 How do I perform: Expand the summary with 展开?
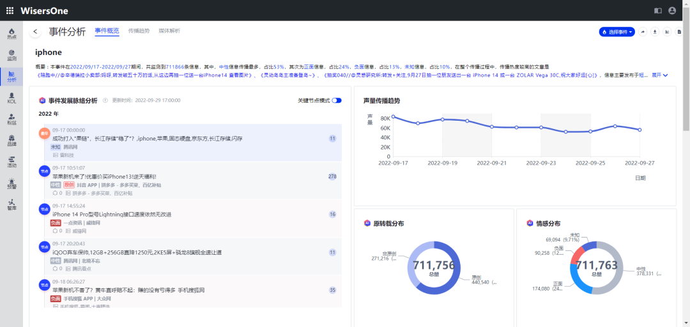point(659,75)
